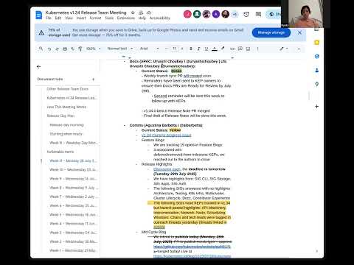Open the zoom level 100% dropdown
The height and width of the screenshot is (265, 354).
pyautogui.click(x=93, y=49)
